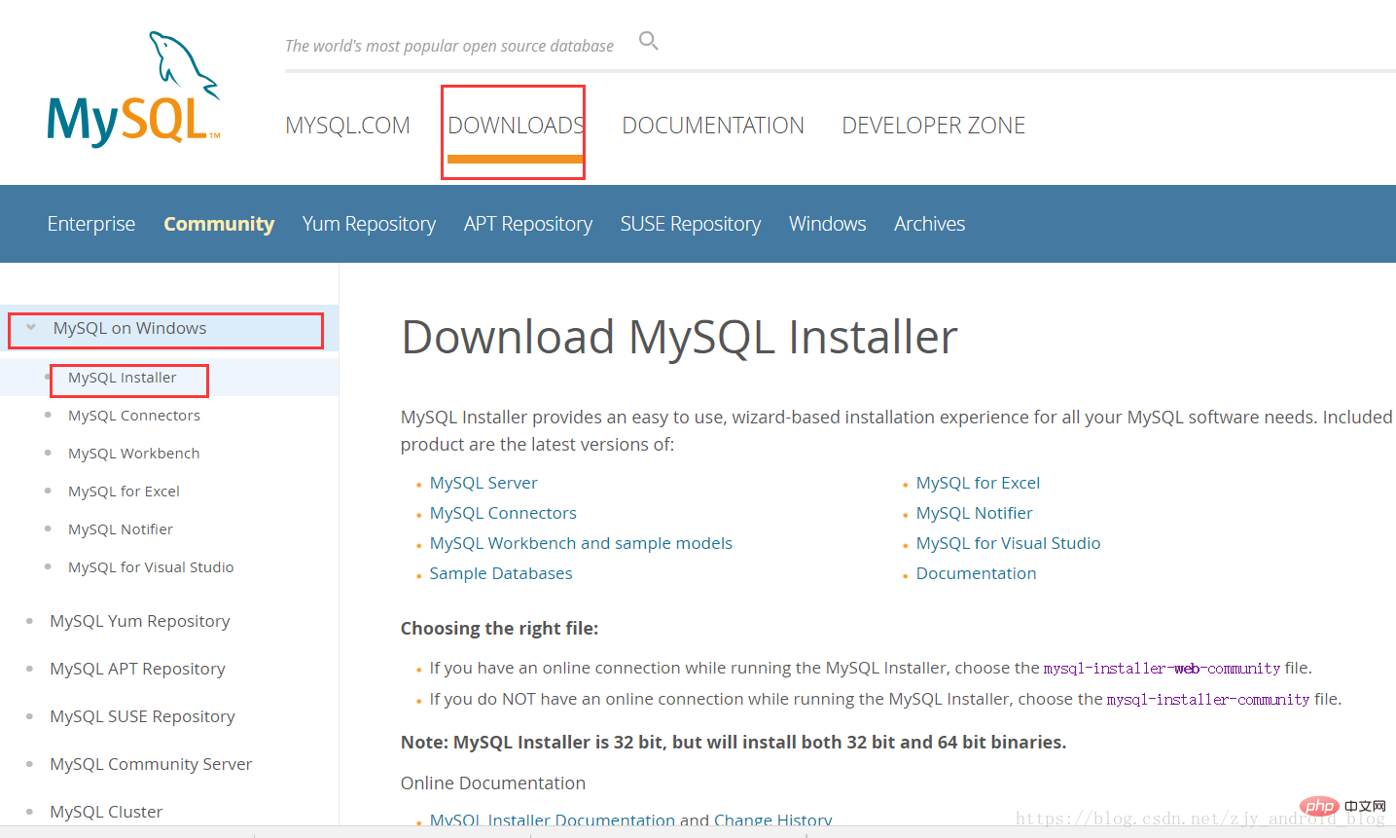Go to Yum Repository in blue bar
1396x838 pixels.
(369, 224)
